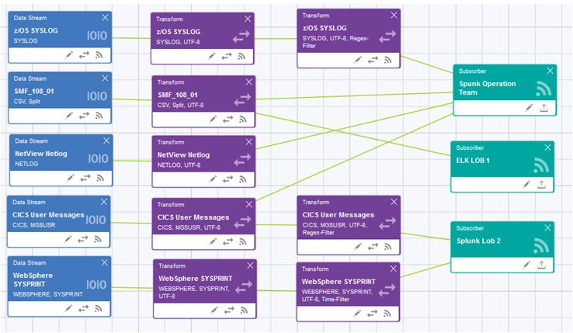The image size is (573, 333).
Task: Remove the WebSphere SYSPRINT Time-Filter transform node
Action: 394,269
